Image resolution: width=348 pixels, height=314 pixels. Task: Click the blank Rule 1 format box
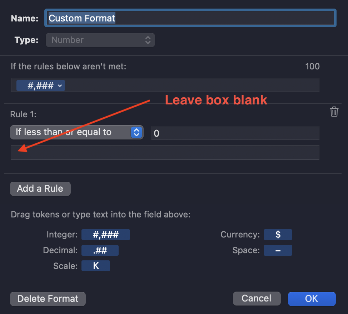pyautogui.click(x=165, y=152)
